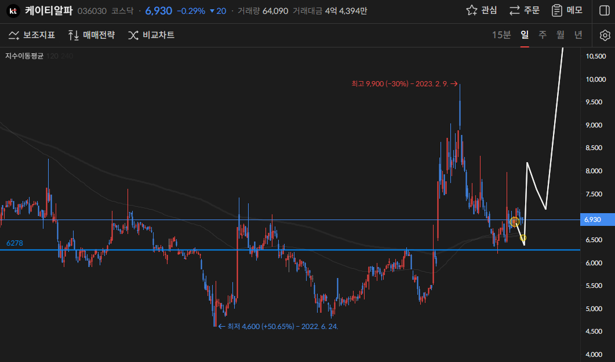Click the stock code 036030

[92, 11]
